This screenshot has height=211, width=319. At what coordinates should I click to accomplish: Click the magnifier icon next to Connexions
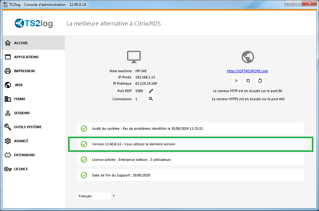(151, 99)
